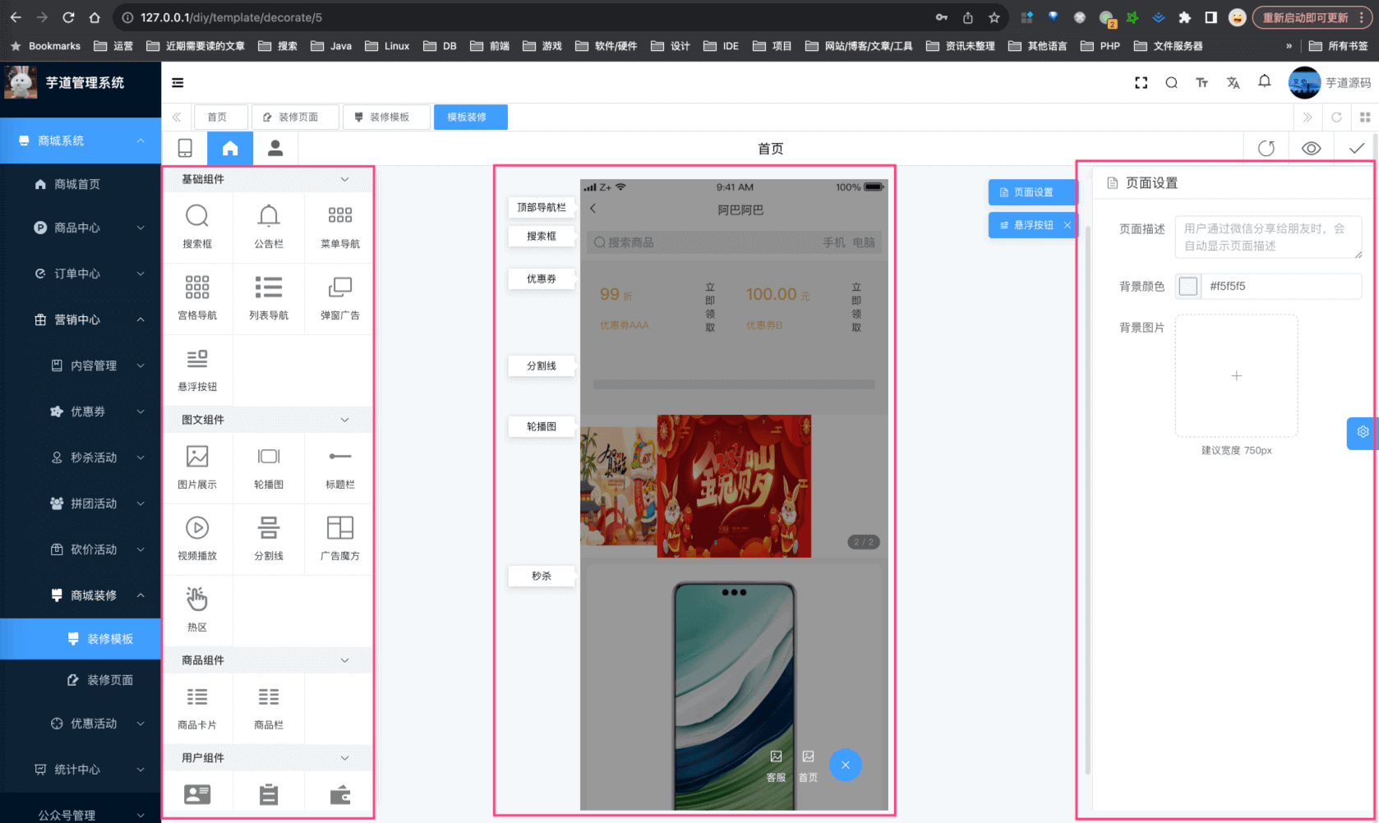The height and width of the screenshot is (823, 1379).
Task: Add the 搜索框 search box component
Action: coord(197,225)
